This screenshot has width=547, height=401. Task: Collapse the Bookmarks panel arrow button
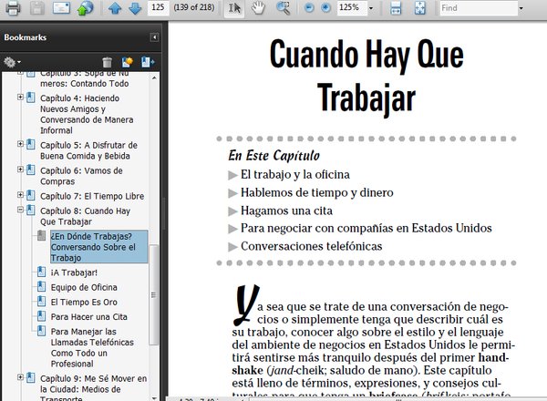point(154,37)
